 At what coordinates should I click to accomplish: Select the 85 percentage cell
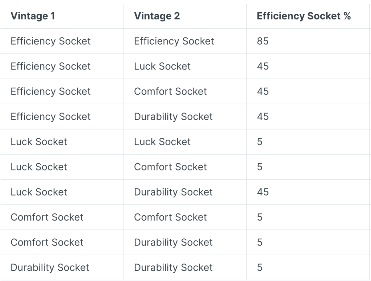point(263,41)
